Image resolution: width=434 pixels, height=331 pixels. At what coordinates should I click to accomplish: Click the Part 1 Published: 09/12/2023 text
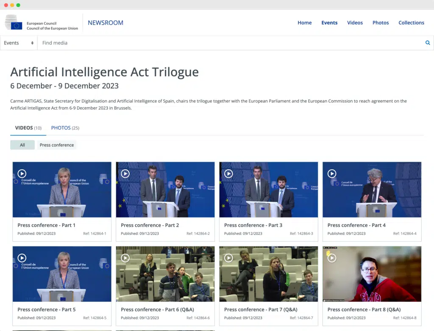(x=36, y=233)
